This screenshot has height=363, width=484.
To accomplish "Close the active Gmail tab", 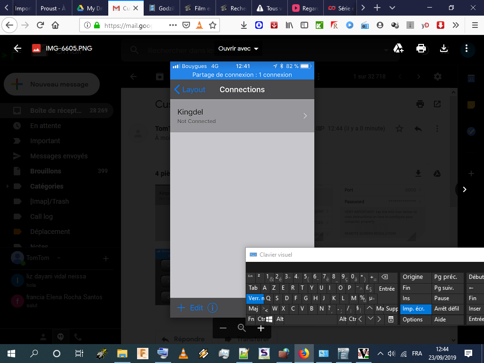I will click(x=136, y=8).
